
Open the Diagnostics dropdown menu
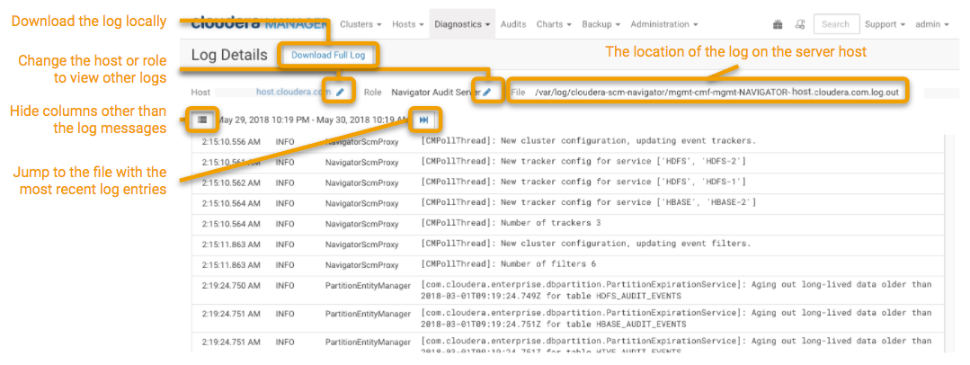(x=462, y=24)
